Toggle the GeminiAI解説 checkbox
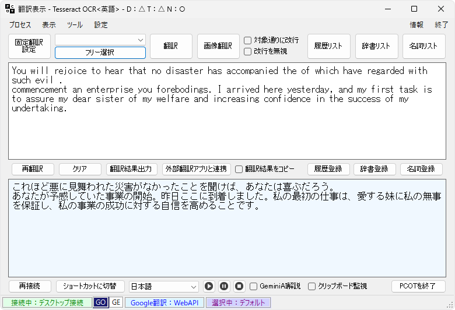Screen dimensions: 455x310 click(x=254, y=286)
